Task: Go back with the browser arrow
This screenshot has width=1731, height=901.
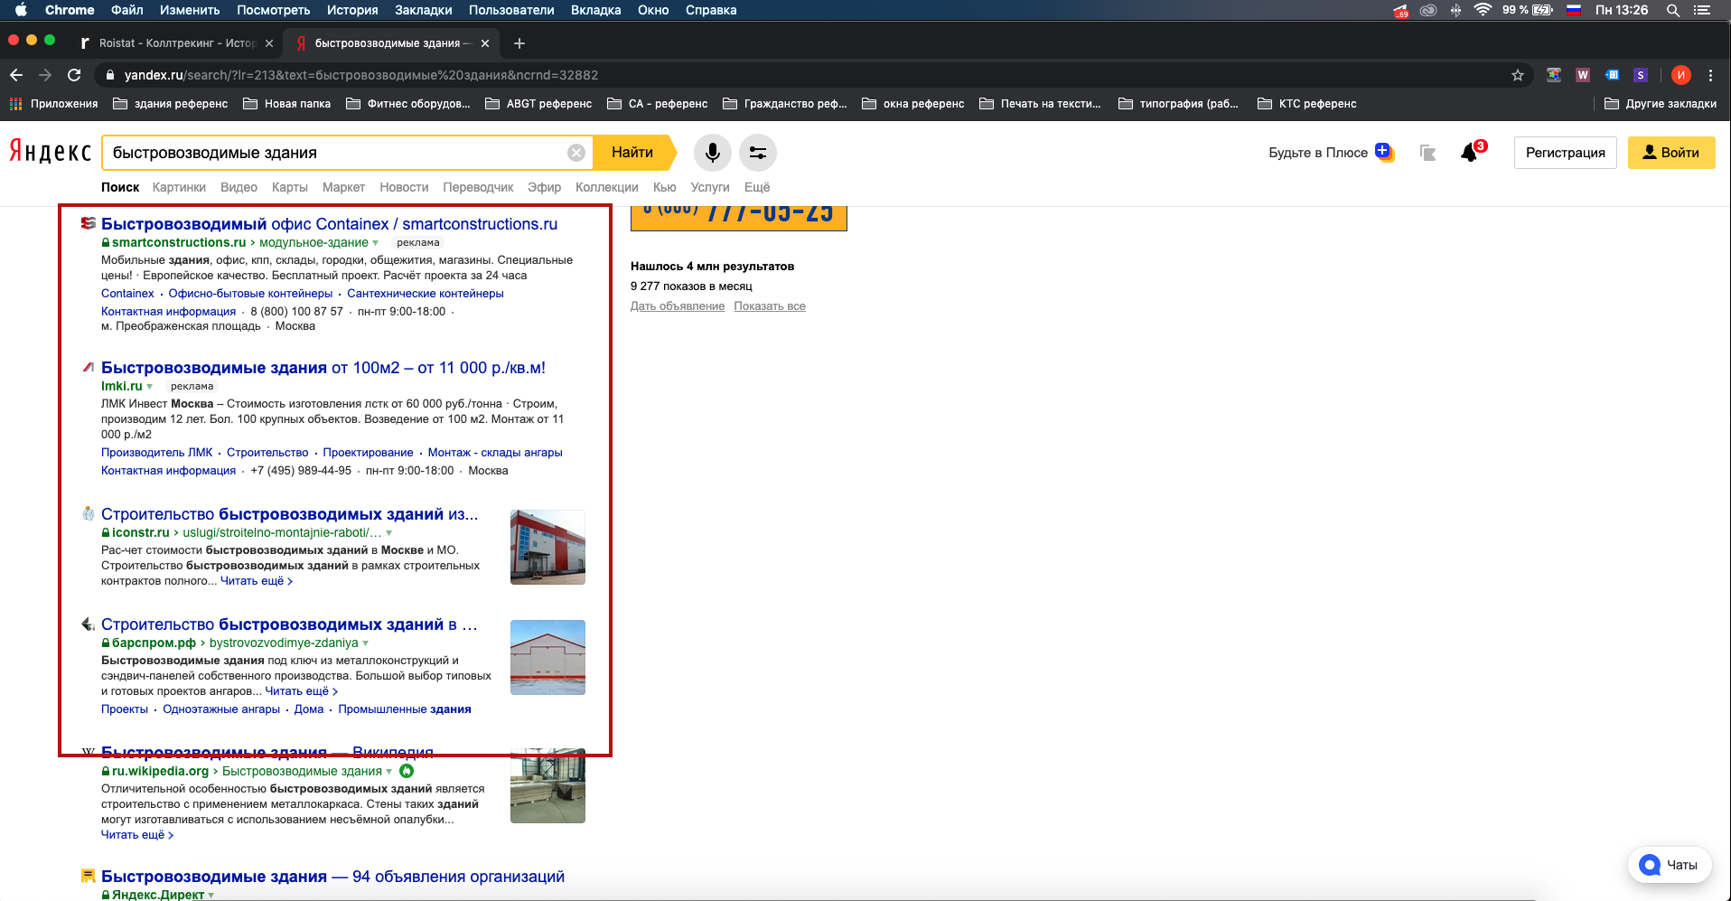Action: tap(16, 75)
